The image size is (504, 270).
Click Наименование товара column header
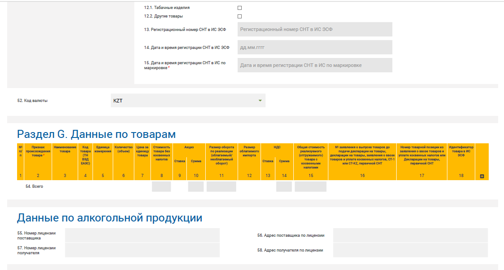pyautogui.click(x=65, y=149)
